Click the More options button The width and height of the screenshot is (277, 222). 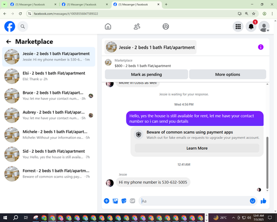[x=228, y=74]
